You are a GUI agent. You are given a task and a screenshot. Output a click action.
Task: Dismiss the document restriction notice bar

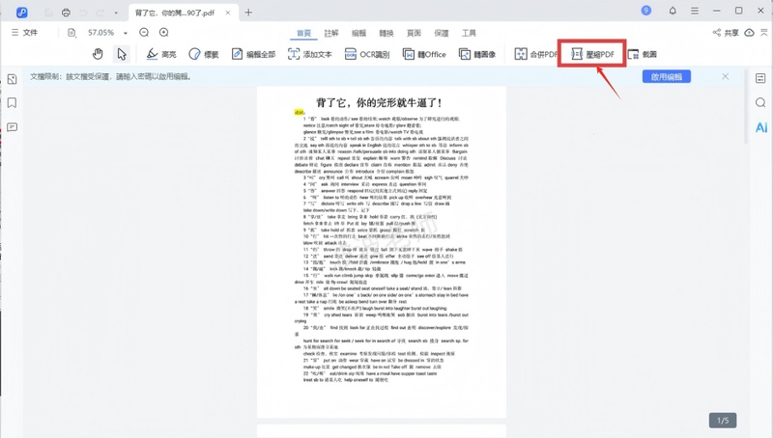pos(726,76)
